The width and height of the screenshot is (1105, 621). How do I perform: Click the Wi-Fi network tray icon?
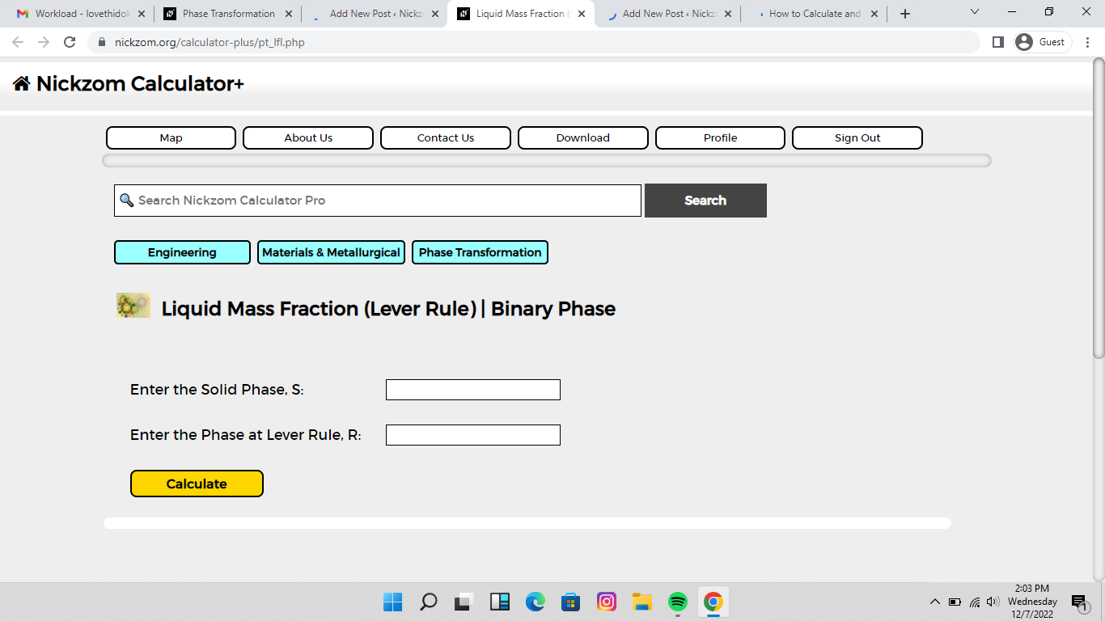click(975, 602)
